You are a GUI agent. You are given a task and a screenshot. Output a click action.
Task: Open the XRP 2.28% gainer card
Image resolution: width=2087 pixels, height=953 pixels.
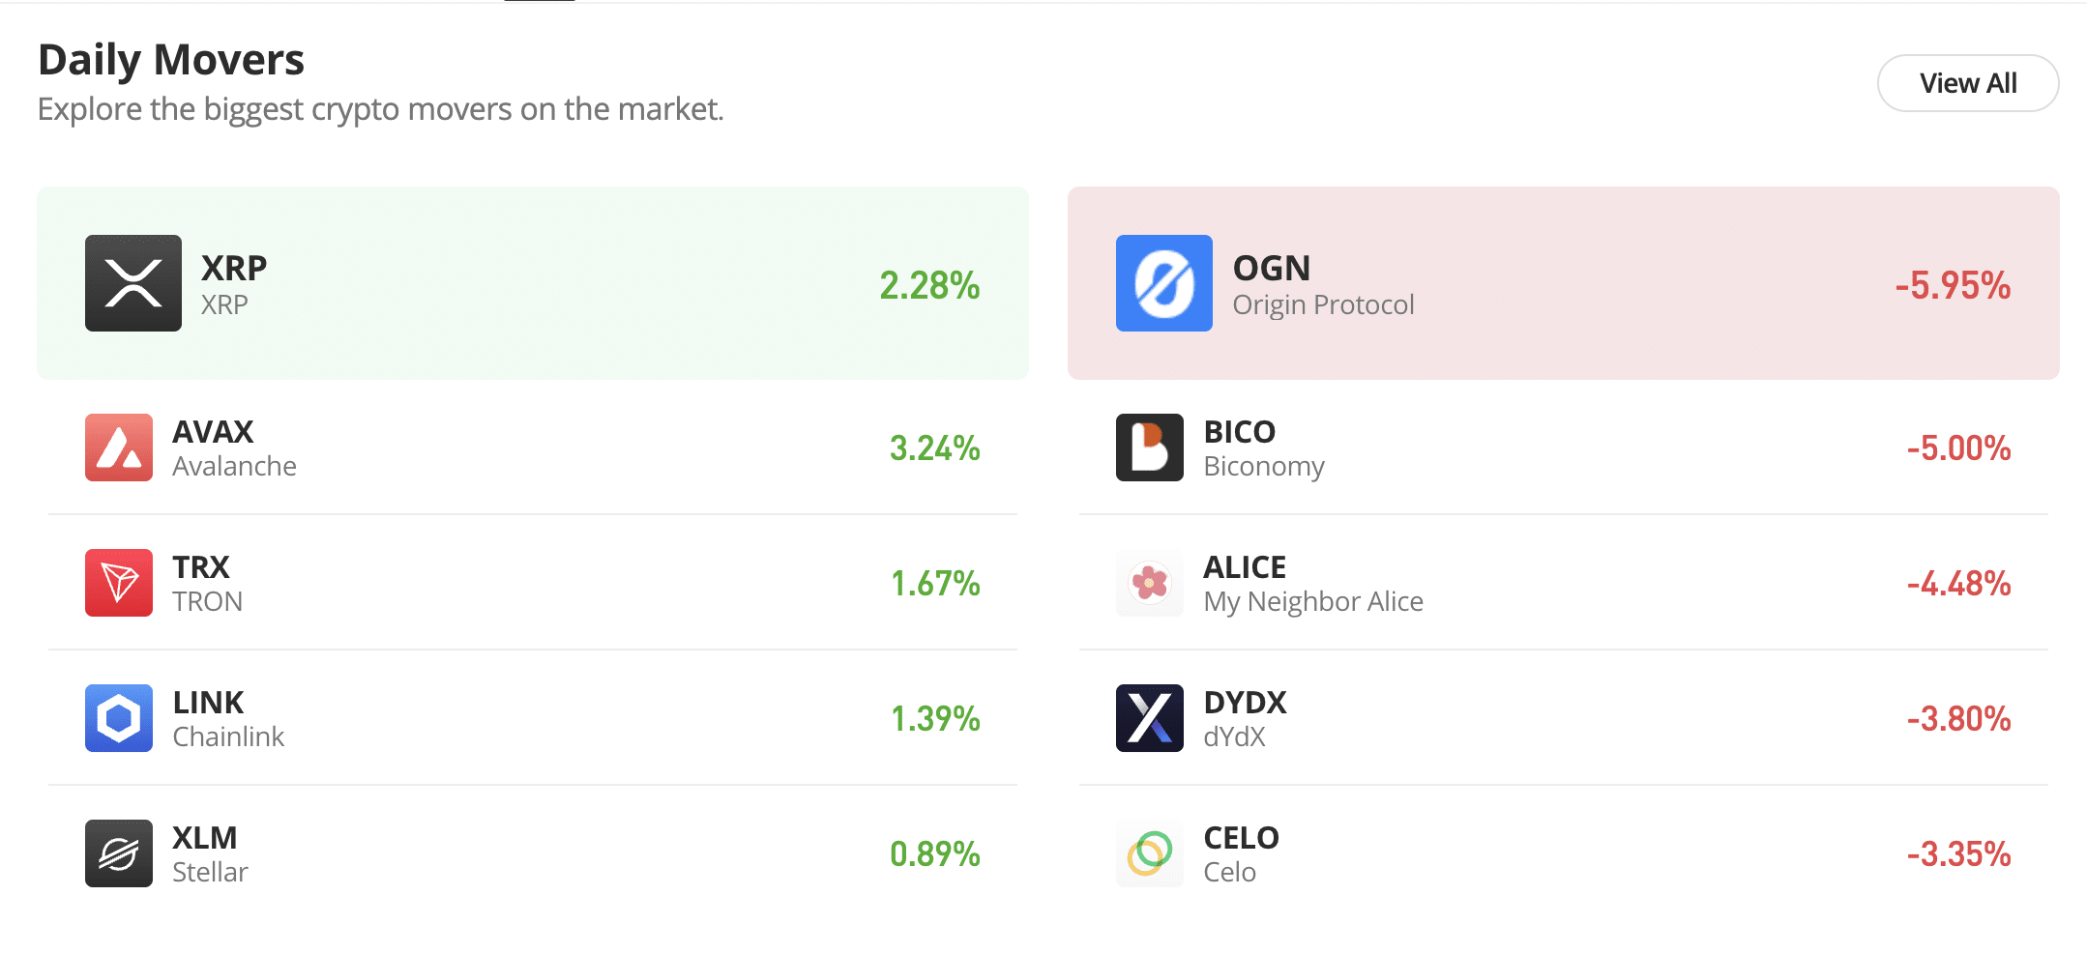(x=533, y=283)
